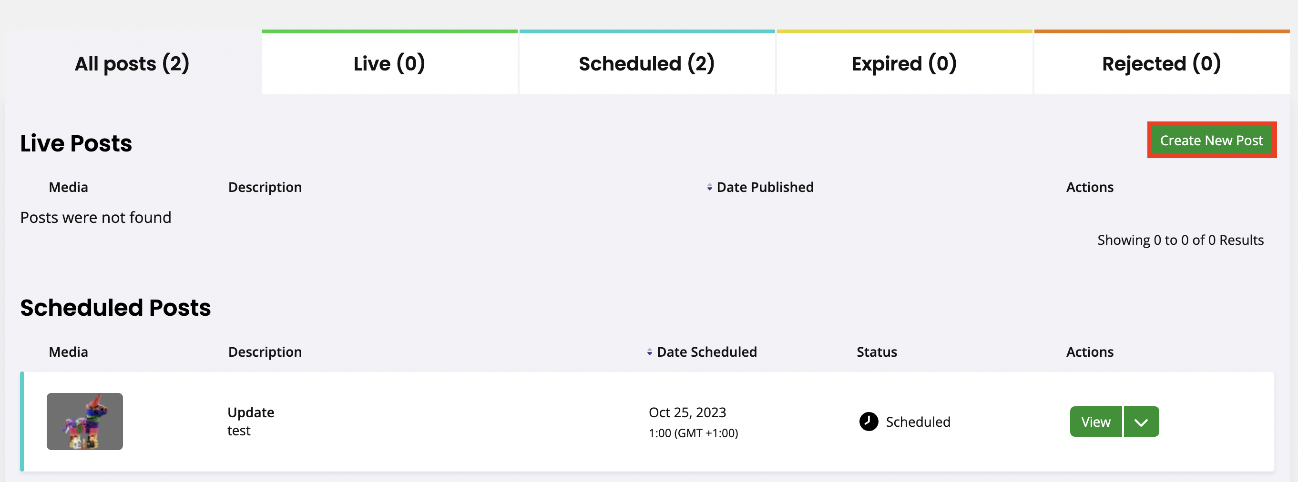Click the Create New Post button
Viewport: 1298px width, 482px height.
1211,141
